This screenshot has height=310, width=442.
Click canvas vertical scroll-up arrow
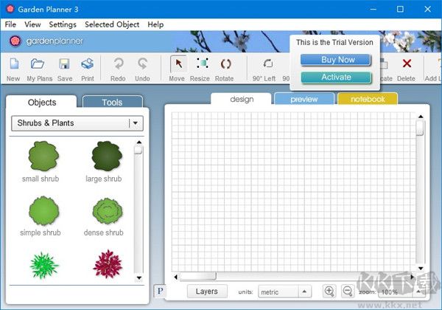[421, 117]
